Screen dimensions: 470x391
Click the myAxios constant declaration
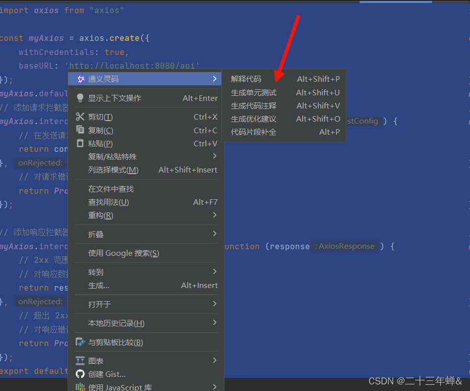point(46,38)
